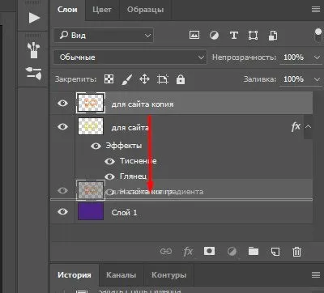Hide the для сайта копия layer

pos(62,103)
